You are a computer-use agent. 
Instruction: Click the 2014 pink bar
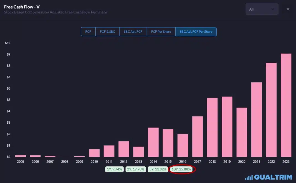153,141
